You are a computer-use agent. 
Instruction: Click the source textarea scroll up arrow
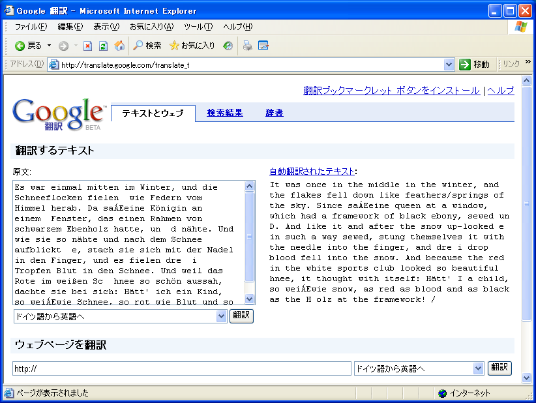click(x=250, y=187)
